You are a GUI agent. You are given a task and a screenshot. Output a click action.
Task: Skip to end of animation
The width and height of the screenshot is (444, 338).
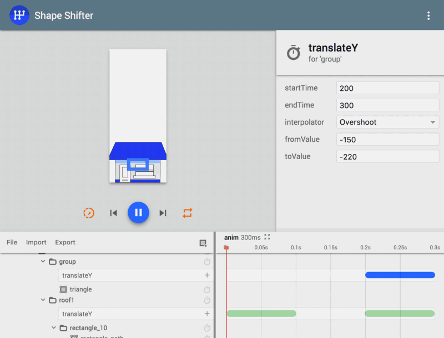[163, 213]
